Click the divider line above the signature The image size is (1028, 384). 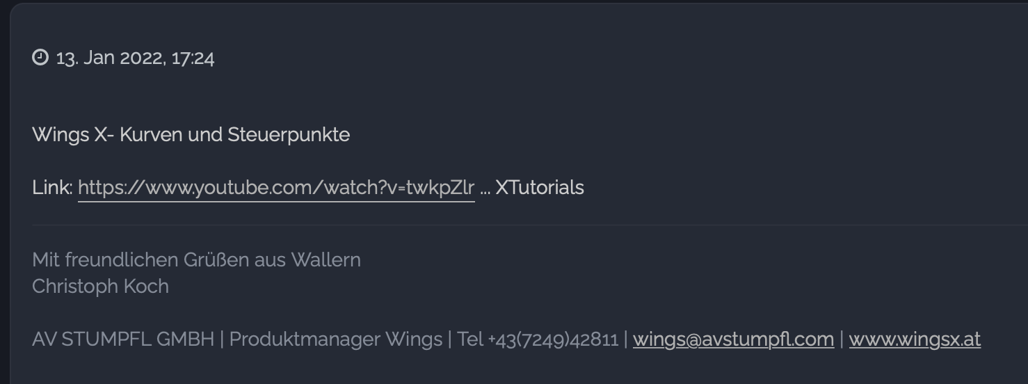(x=530, y=225)
